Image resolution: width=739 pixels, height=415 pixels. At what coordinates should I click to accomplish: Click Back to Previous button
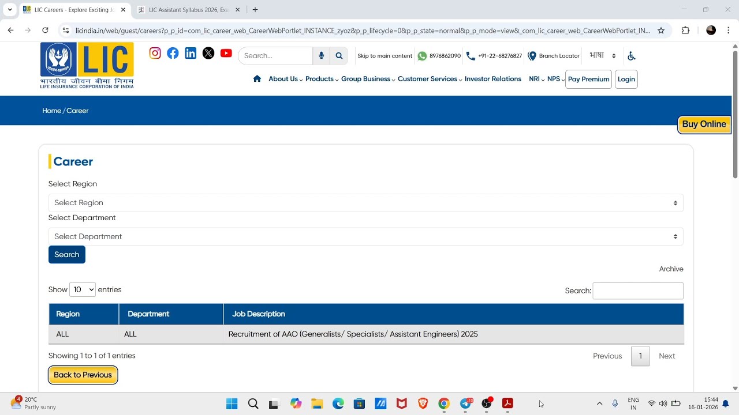(83, 375)
